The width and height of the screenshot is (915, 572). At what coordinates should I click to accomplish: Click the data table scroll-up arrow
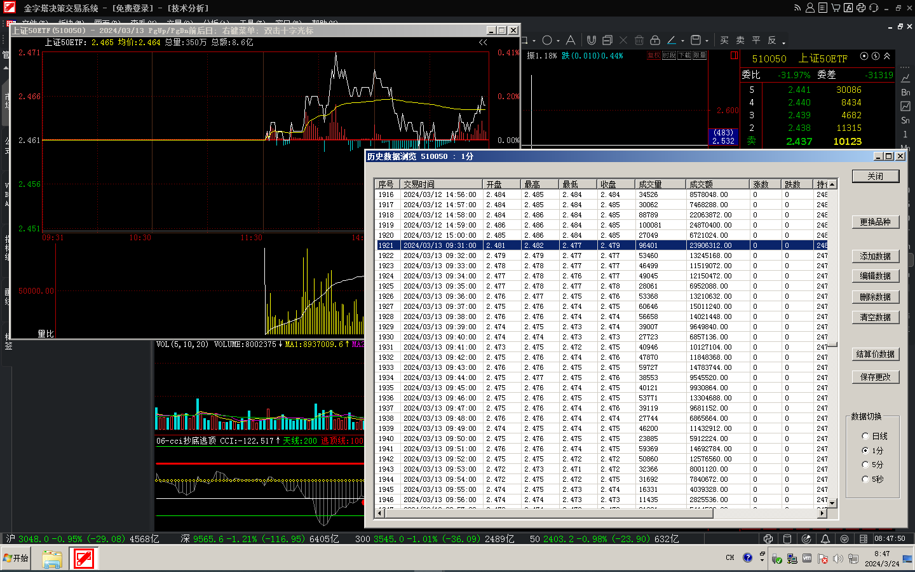(x=832, y=184)
